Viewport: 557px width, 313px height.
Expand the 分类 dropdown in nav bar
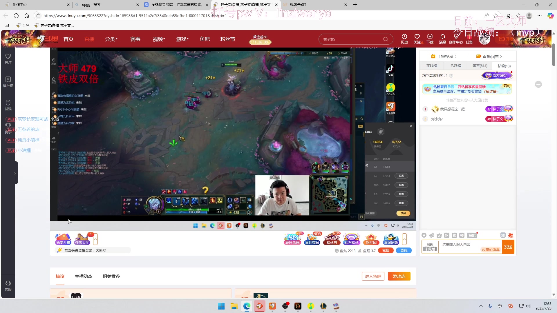click(111, 39)
